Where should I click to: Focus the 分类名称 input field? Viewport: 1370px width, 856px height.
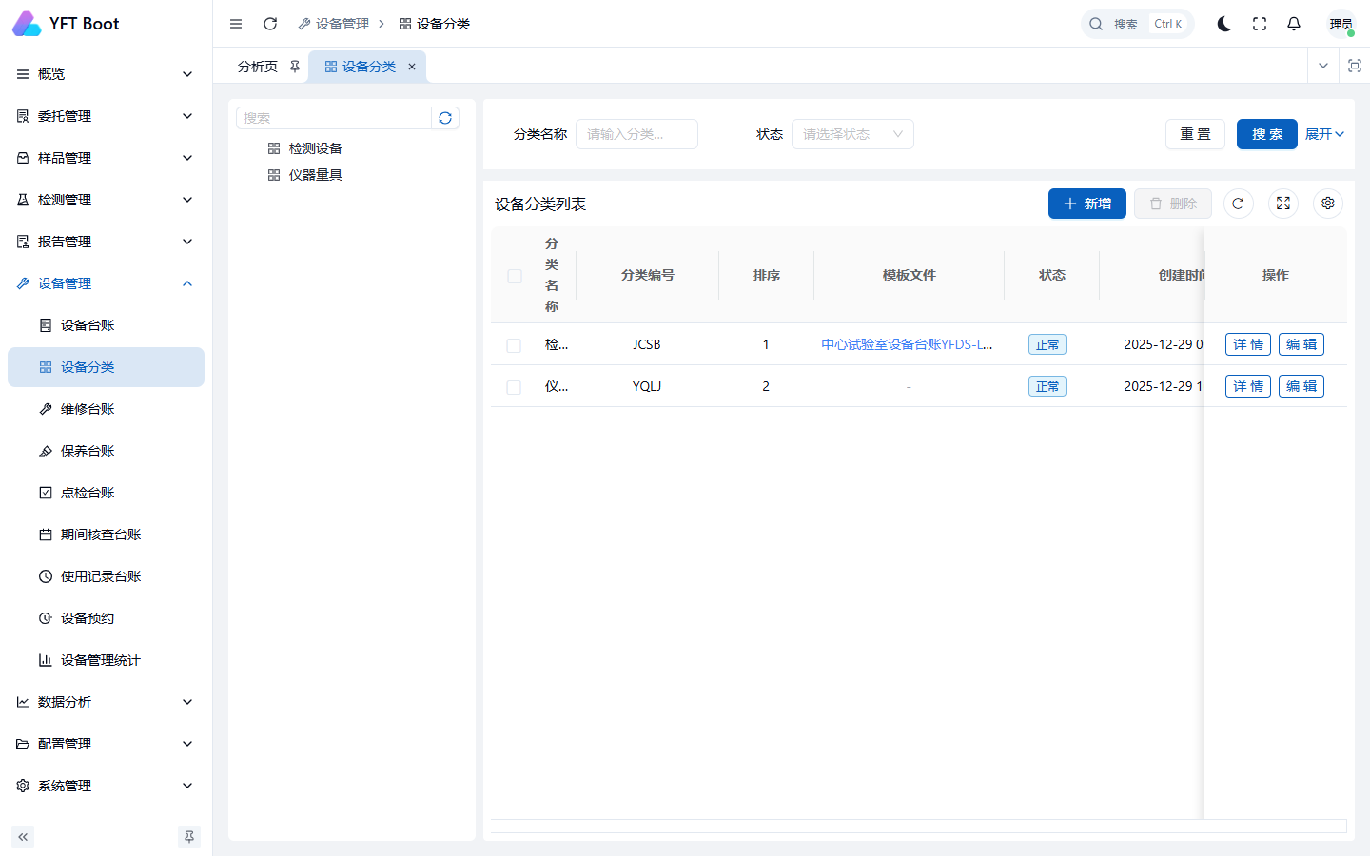tap(636, 134)
